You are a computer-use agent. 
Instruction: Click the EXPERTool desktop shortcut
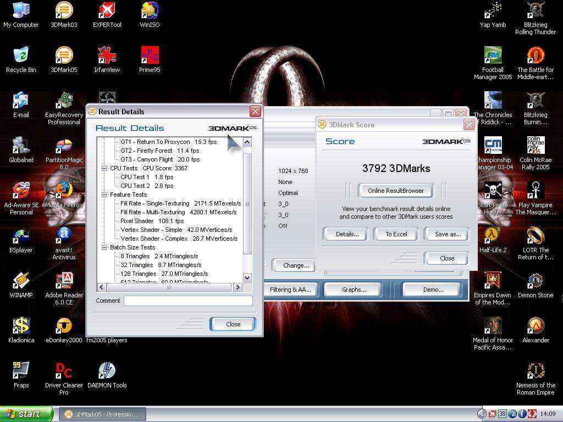[x=107, y=12]
